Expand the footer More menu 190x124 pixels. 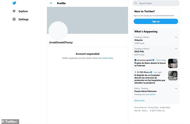[145, 111]
